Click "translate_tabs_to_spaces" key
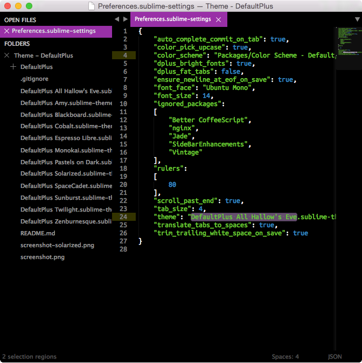The width and height of the screenshot is (362, 363). click(x=203, y=225)
